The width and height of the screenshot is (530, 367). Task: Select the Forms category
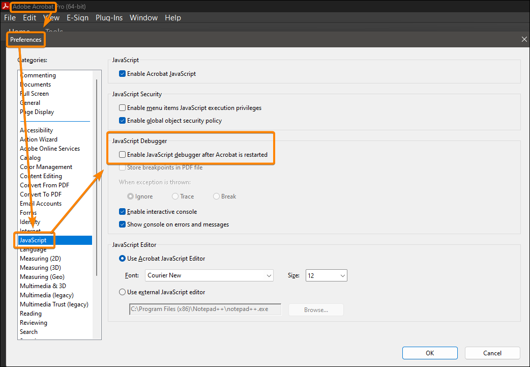click(28, 212)
